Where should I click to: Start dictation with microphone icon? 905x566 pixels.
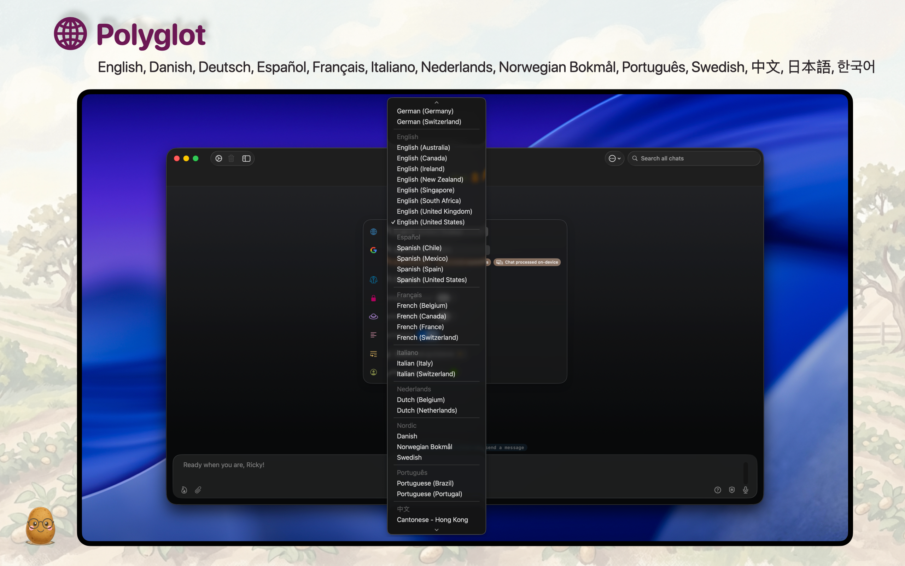click(745, 490)
